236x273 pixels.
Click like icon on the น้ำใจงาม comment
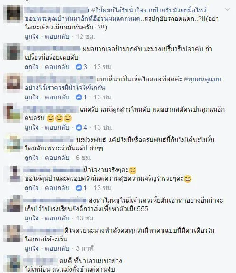[x=79, y=188]
